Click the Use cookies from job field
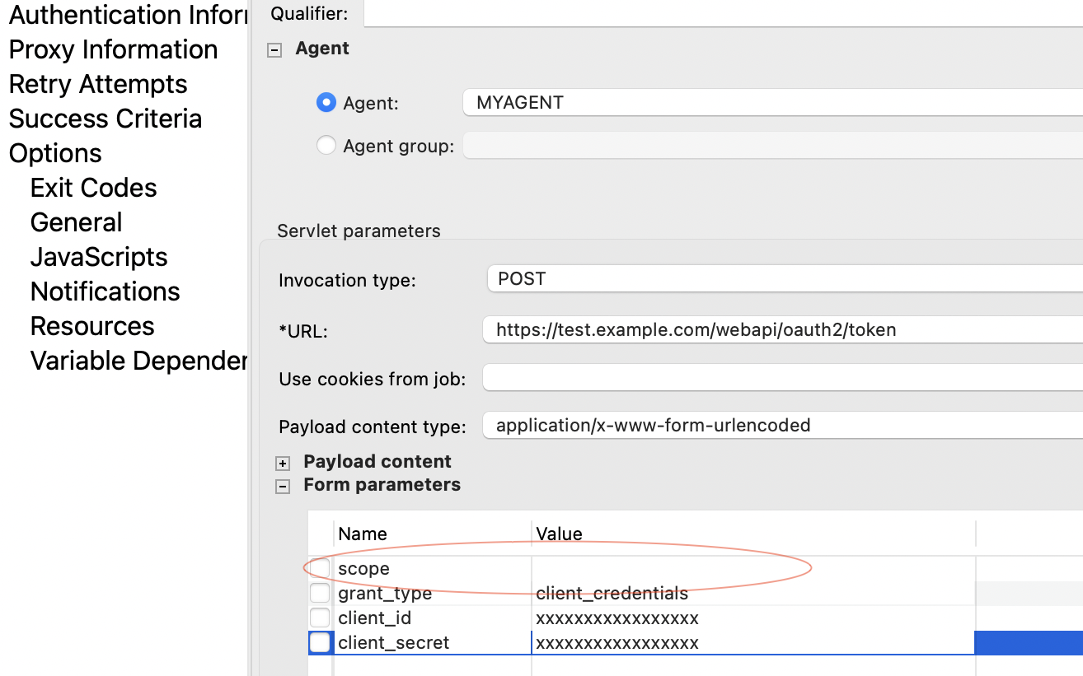 click(x=782, y=379)
